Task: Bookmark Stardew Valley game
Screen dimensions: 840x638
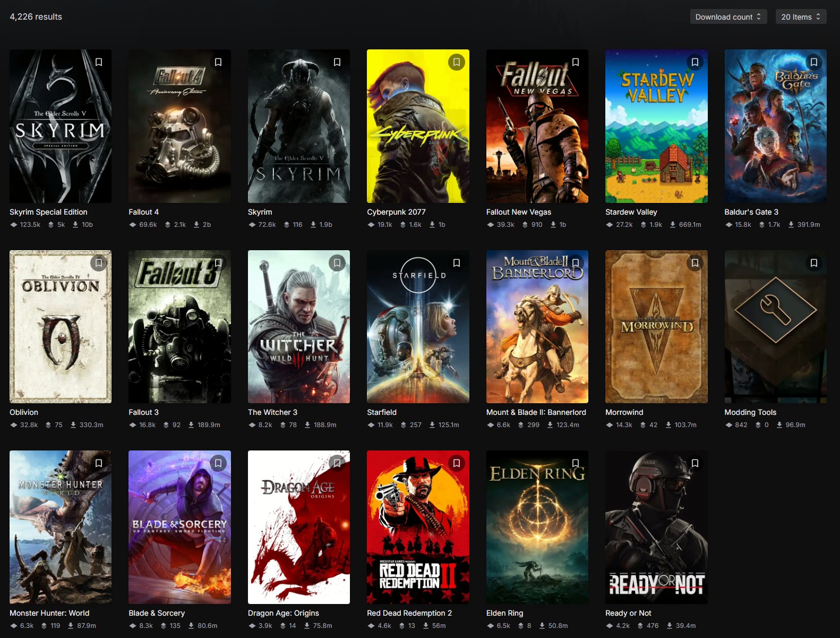Action: coord(695,62)
